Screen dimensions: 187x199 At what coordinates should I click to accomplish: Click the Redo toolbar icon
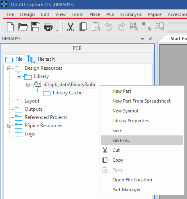pyautogui.click(x=121, y=27)
